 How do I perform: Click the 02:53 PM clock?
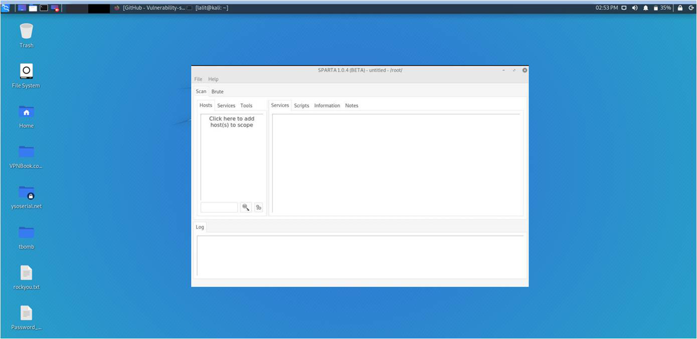tap(607, 8)
